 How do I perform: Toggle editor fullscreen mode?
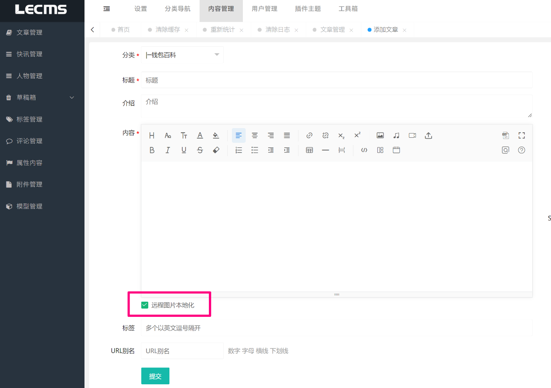point(522,135)
